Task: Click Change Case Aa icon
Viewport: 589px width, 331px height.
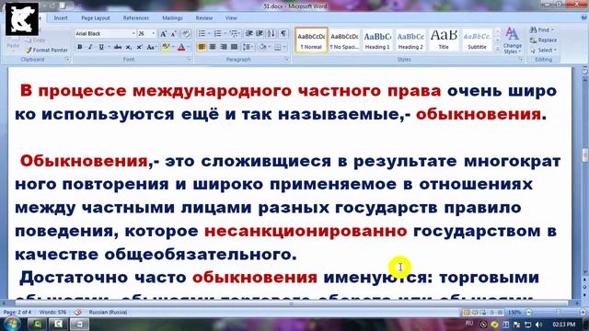Action: 151,47
